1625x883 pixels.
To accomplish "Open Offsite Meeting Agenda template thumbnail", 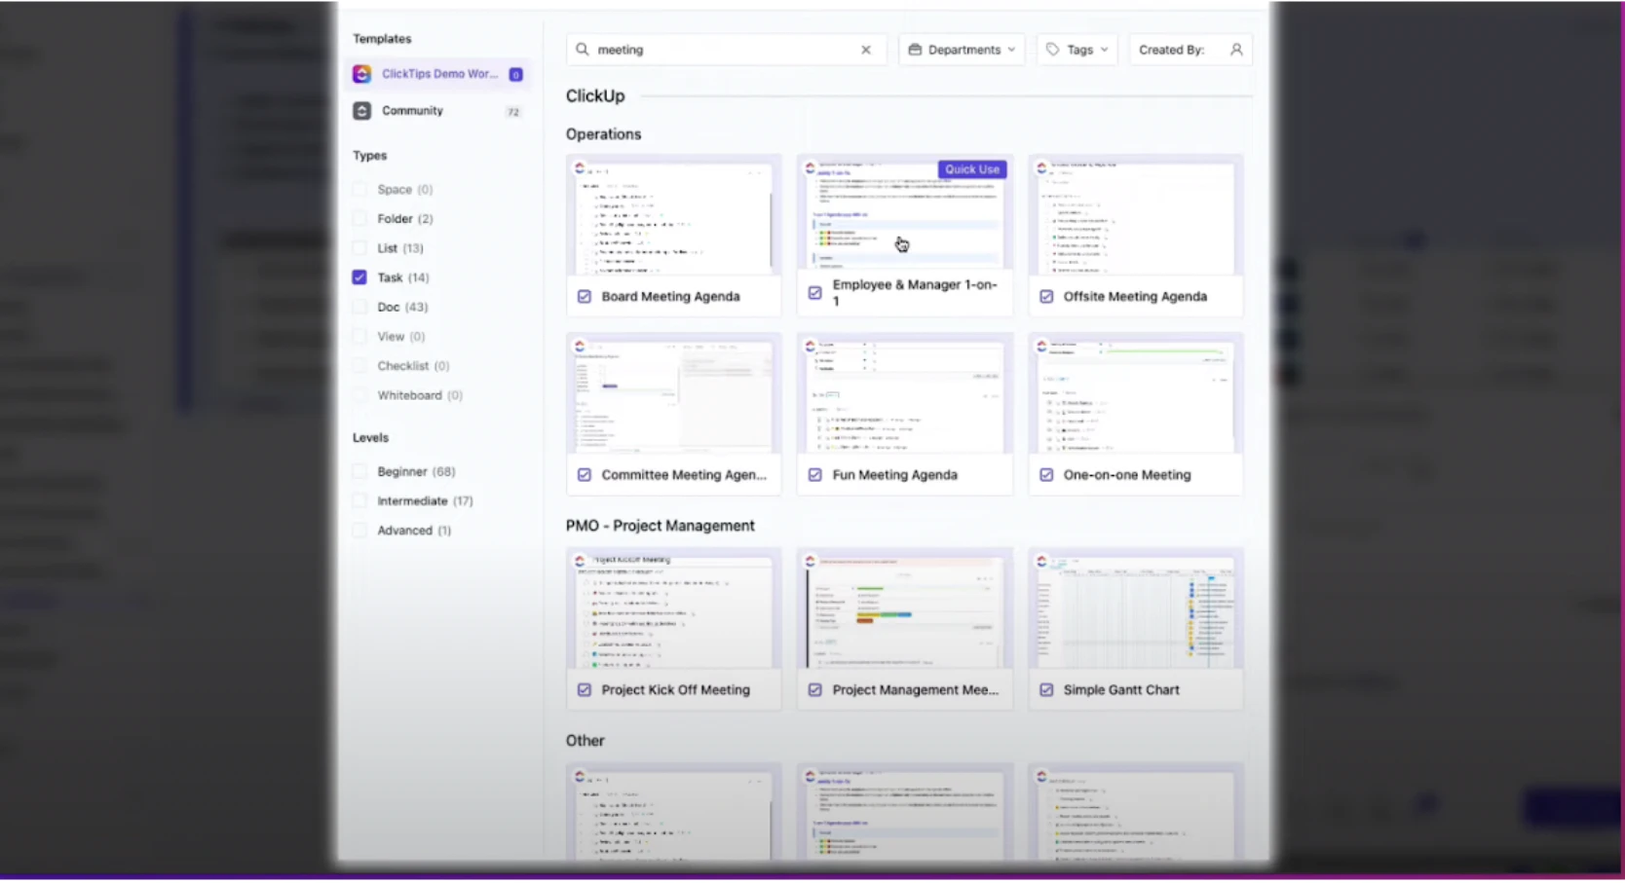I will pyautogui.click(x=1136, y=216).
